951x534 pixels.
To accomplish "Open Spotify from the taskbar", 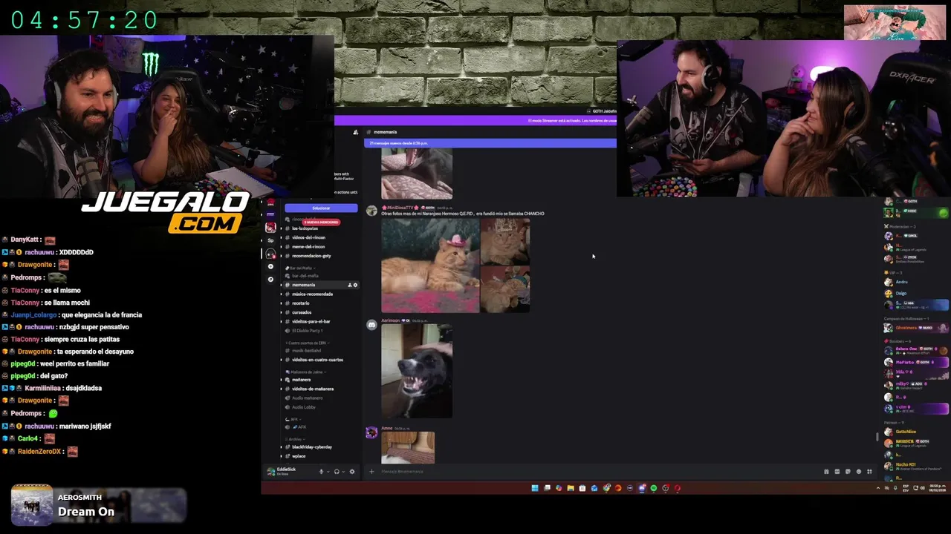I will [654, 488].
